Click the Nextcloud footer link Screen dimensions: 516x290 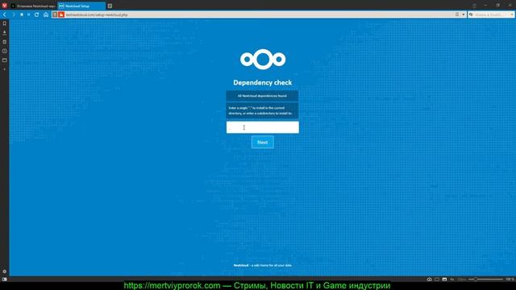[x=241, y=265]
